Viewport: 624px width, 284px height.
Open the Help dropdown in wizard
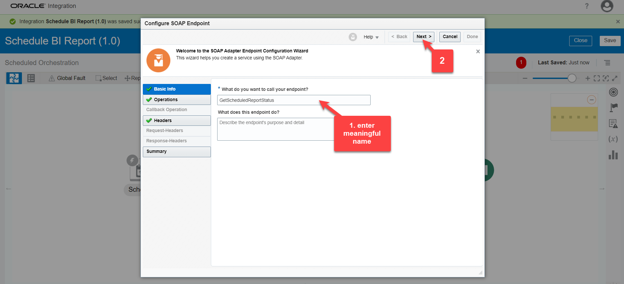point(371,37)
